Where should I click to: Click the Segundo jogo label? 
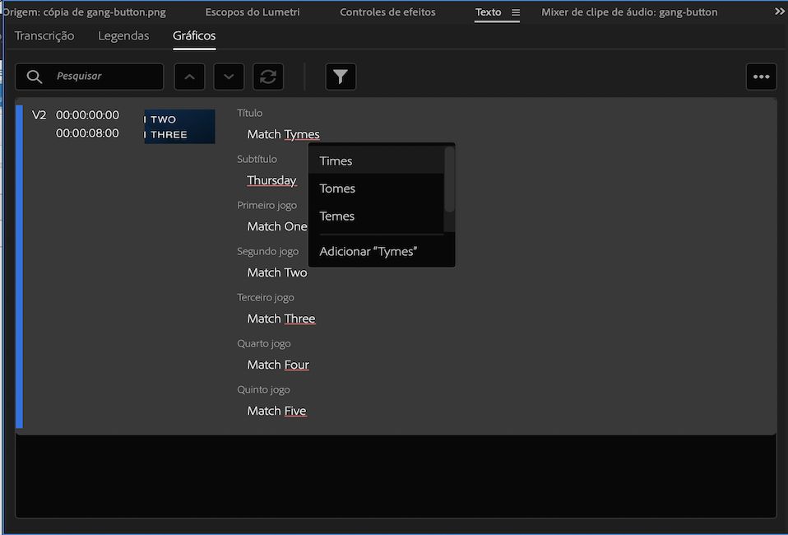268,251
